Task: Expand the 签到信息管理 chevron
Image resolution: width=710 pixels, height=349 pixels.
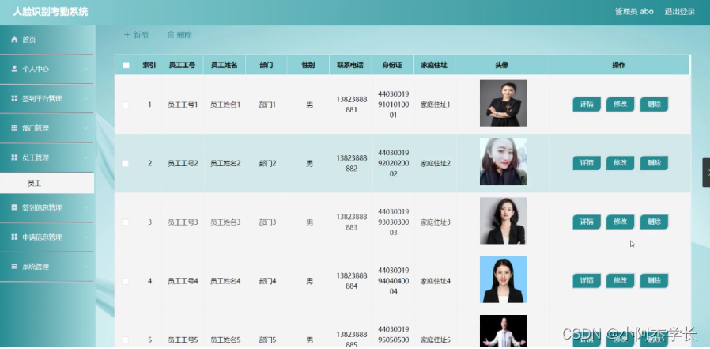Action: point(85,207)
